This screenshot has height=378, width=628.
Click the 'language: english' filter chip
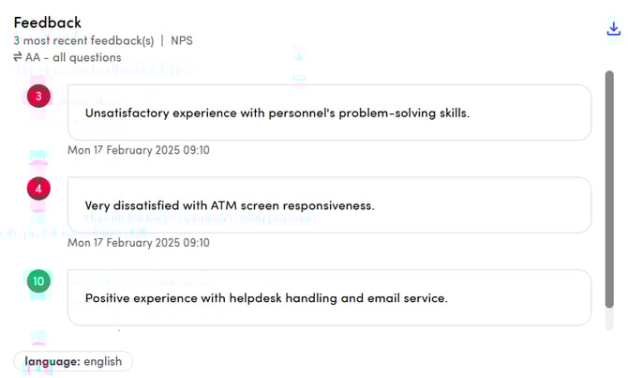click(x=73, y=361)
